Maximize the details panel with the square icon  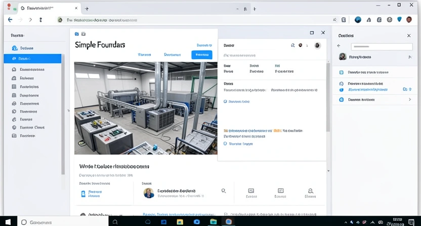click(312, 33)
